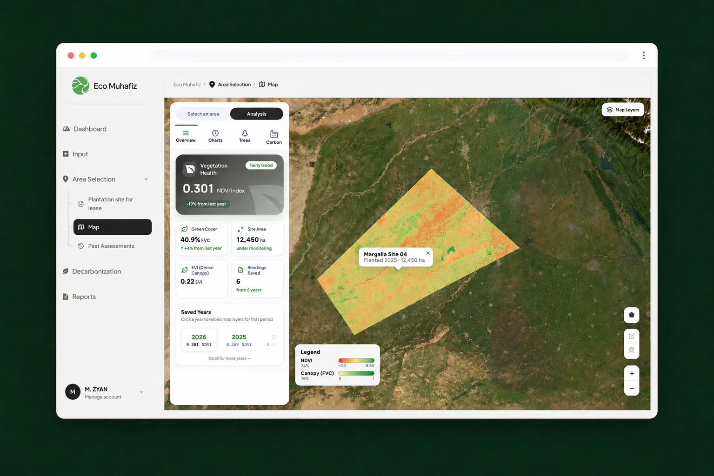
Task: Open the three-dot browser menu
Action: pyautogui.click(x=644, y=55)
